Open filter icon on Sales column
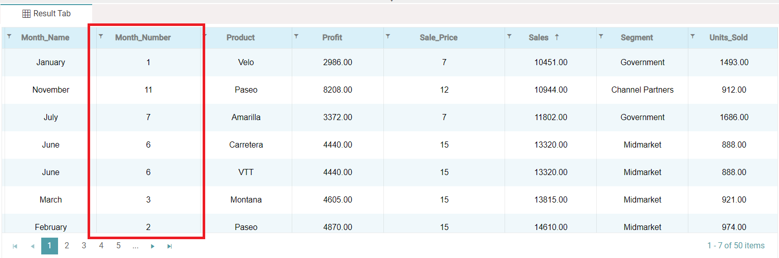This screenshot has height=258, width=779. coord(509,36)
